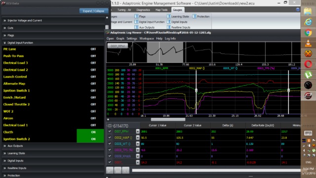Viewport: 316px width, 178px height.
Task: Launch Internet Explorer from taskbar
Action: (x=308, y=22)
